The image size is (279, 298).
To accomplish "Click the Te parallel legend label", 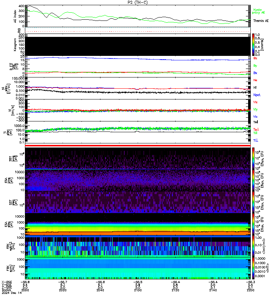I will [x=256, y=122].
